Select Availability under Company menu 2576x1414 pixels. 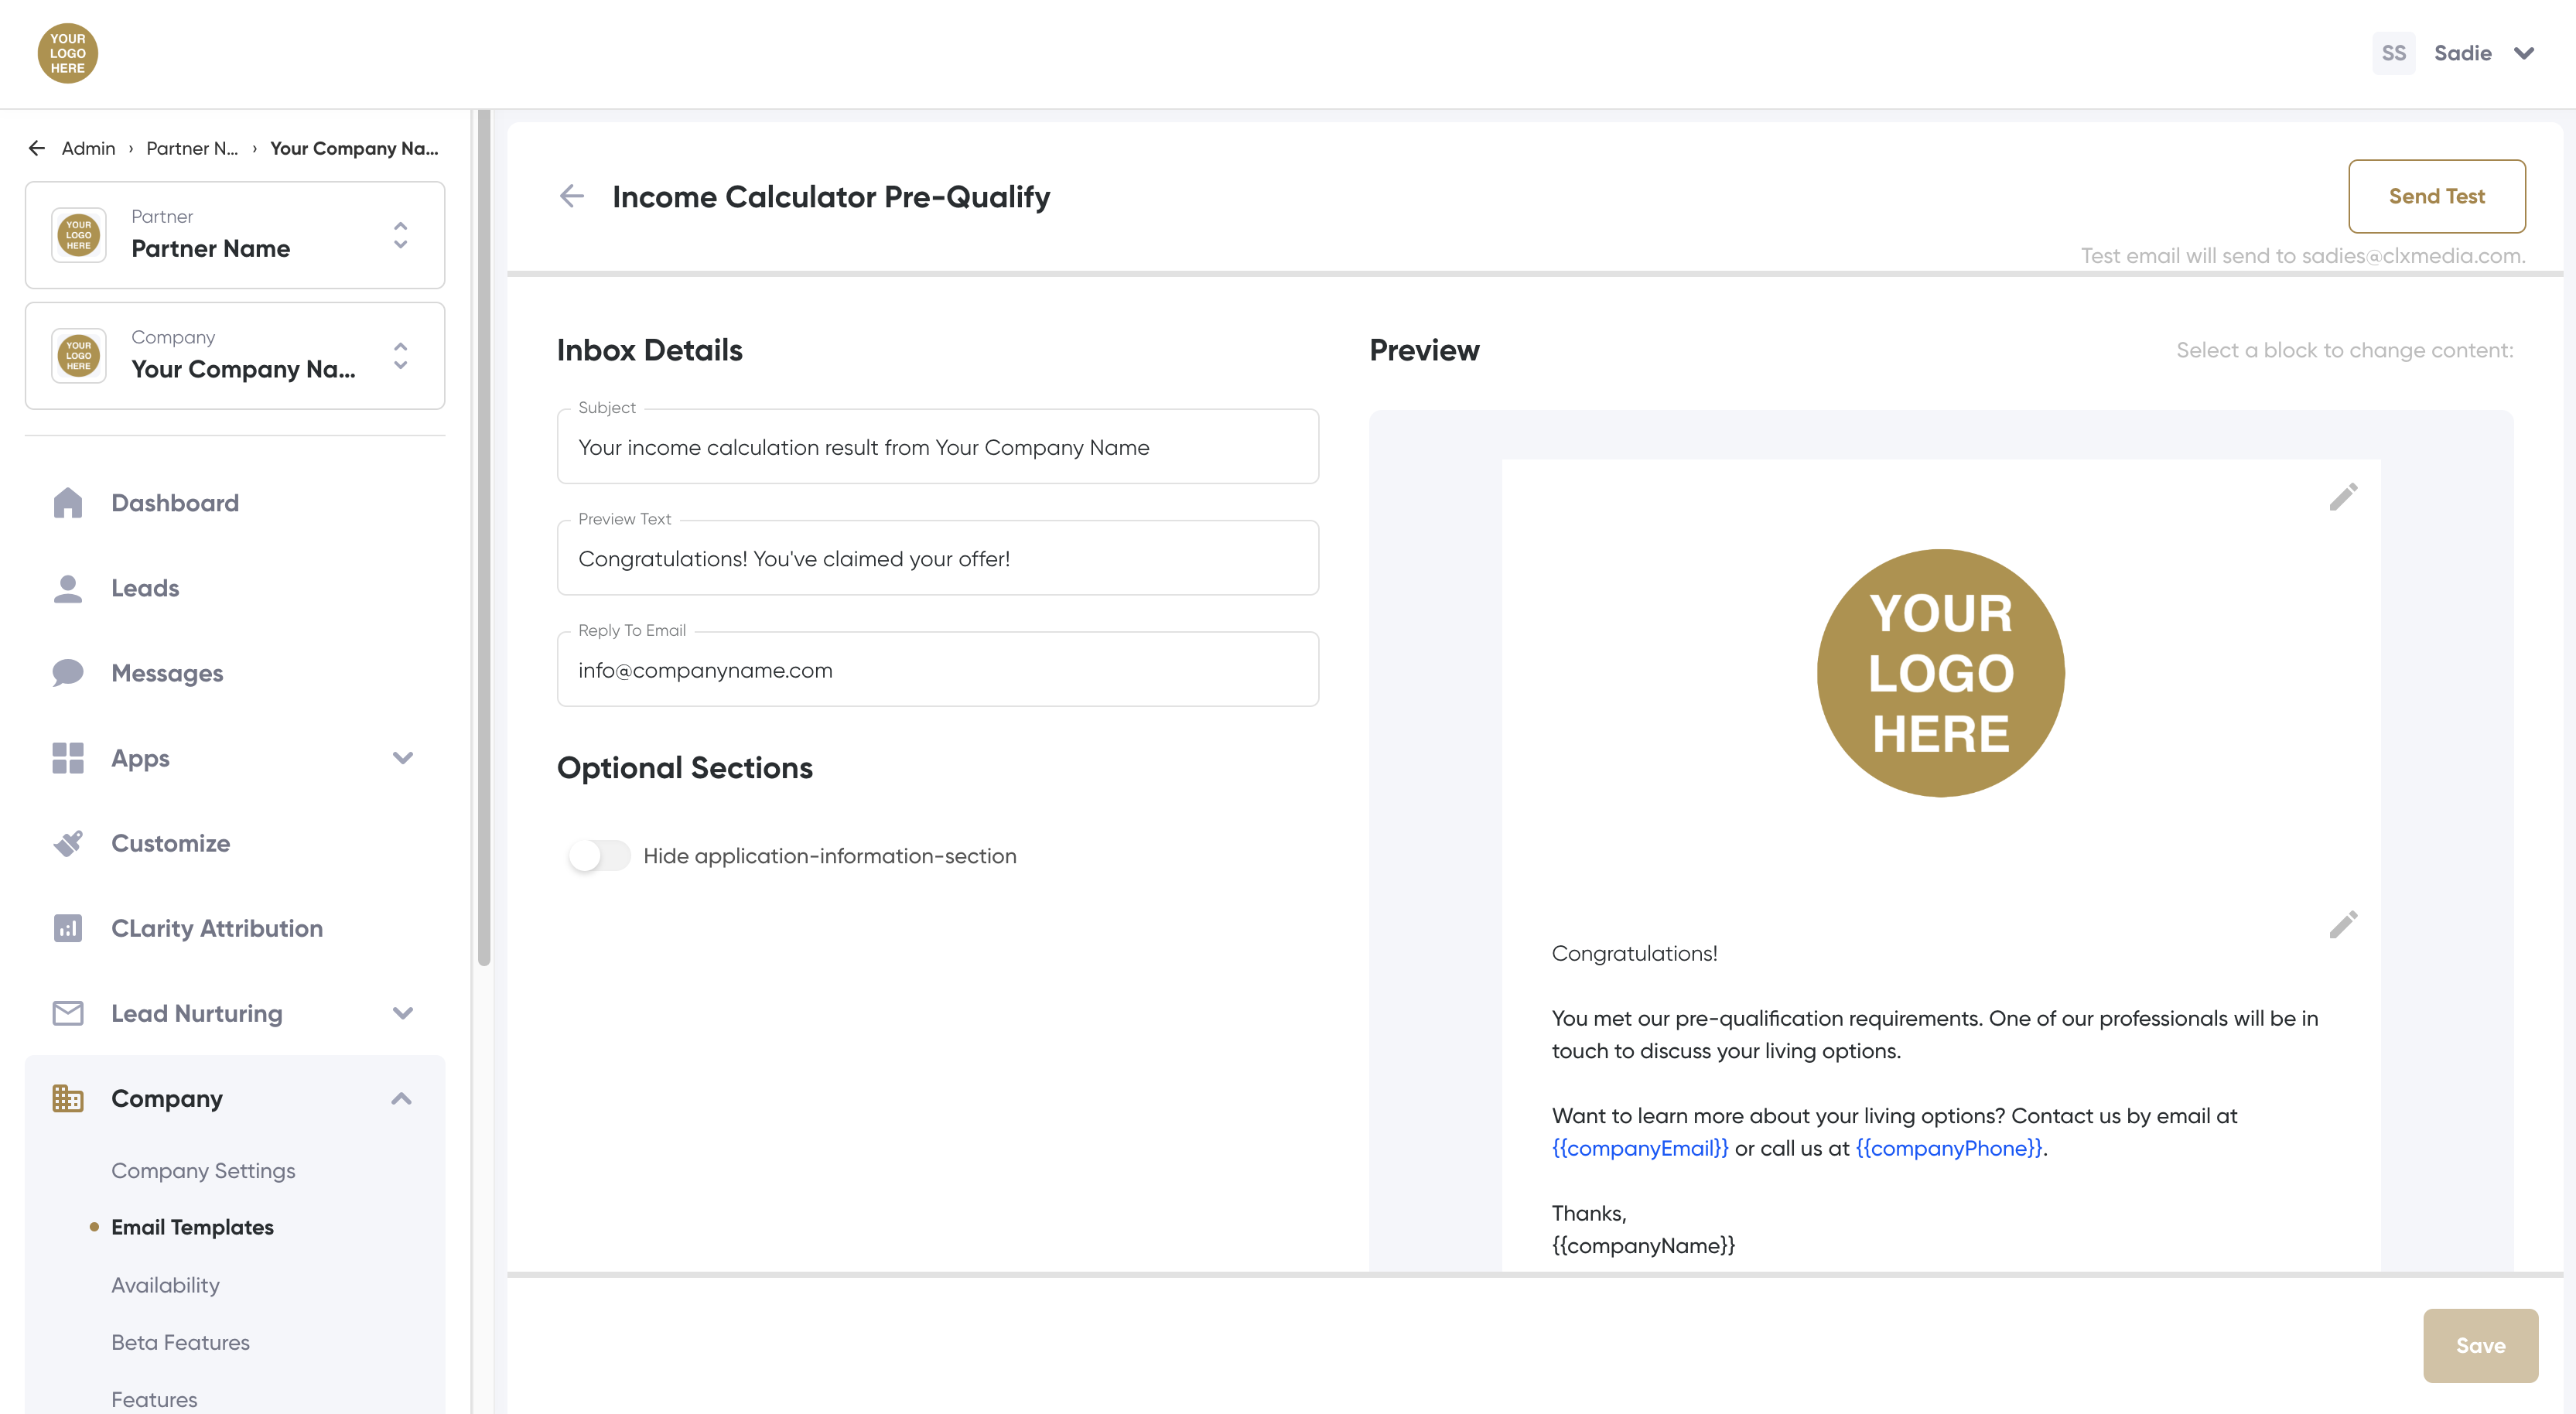(165, 1285)
